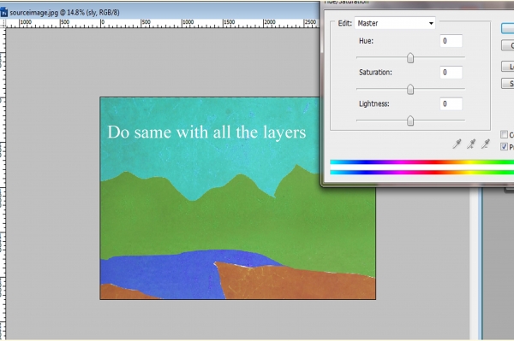Toggle the Colorize checkbox
Image resolution: width=514 pixels, height=341 pixels.
point(505,134)
